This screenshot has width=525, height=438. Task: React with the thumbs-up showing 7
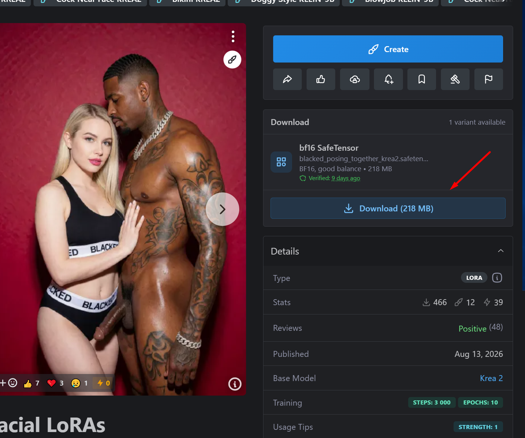click(x=31, y=383)
